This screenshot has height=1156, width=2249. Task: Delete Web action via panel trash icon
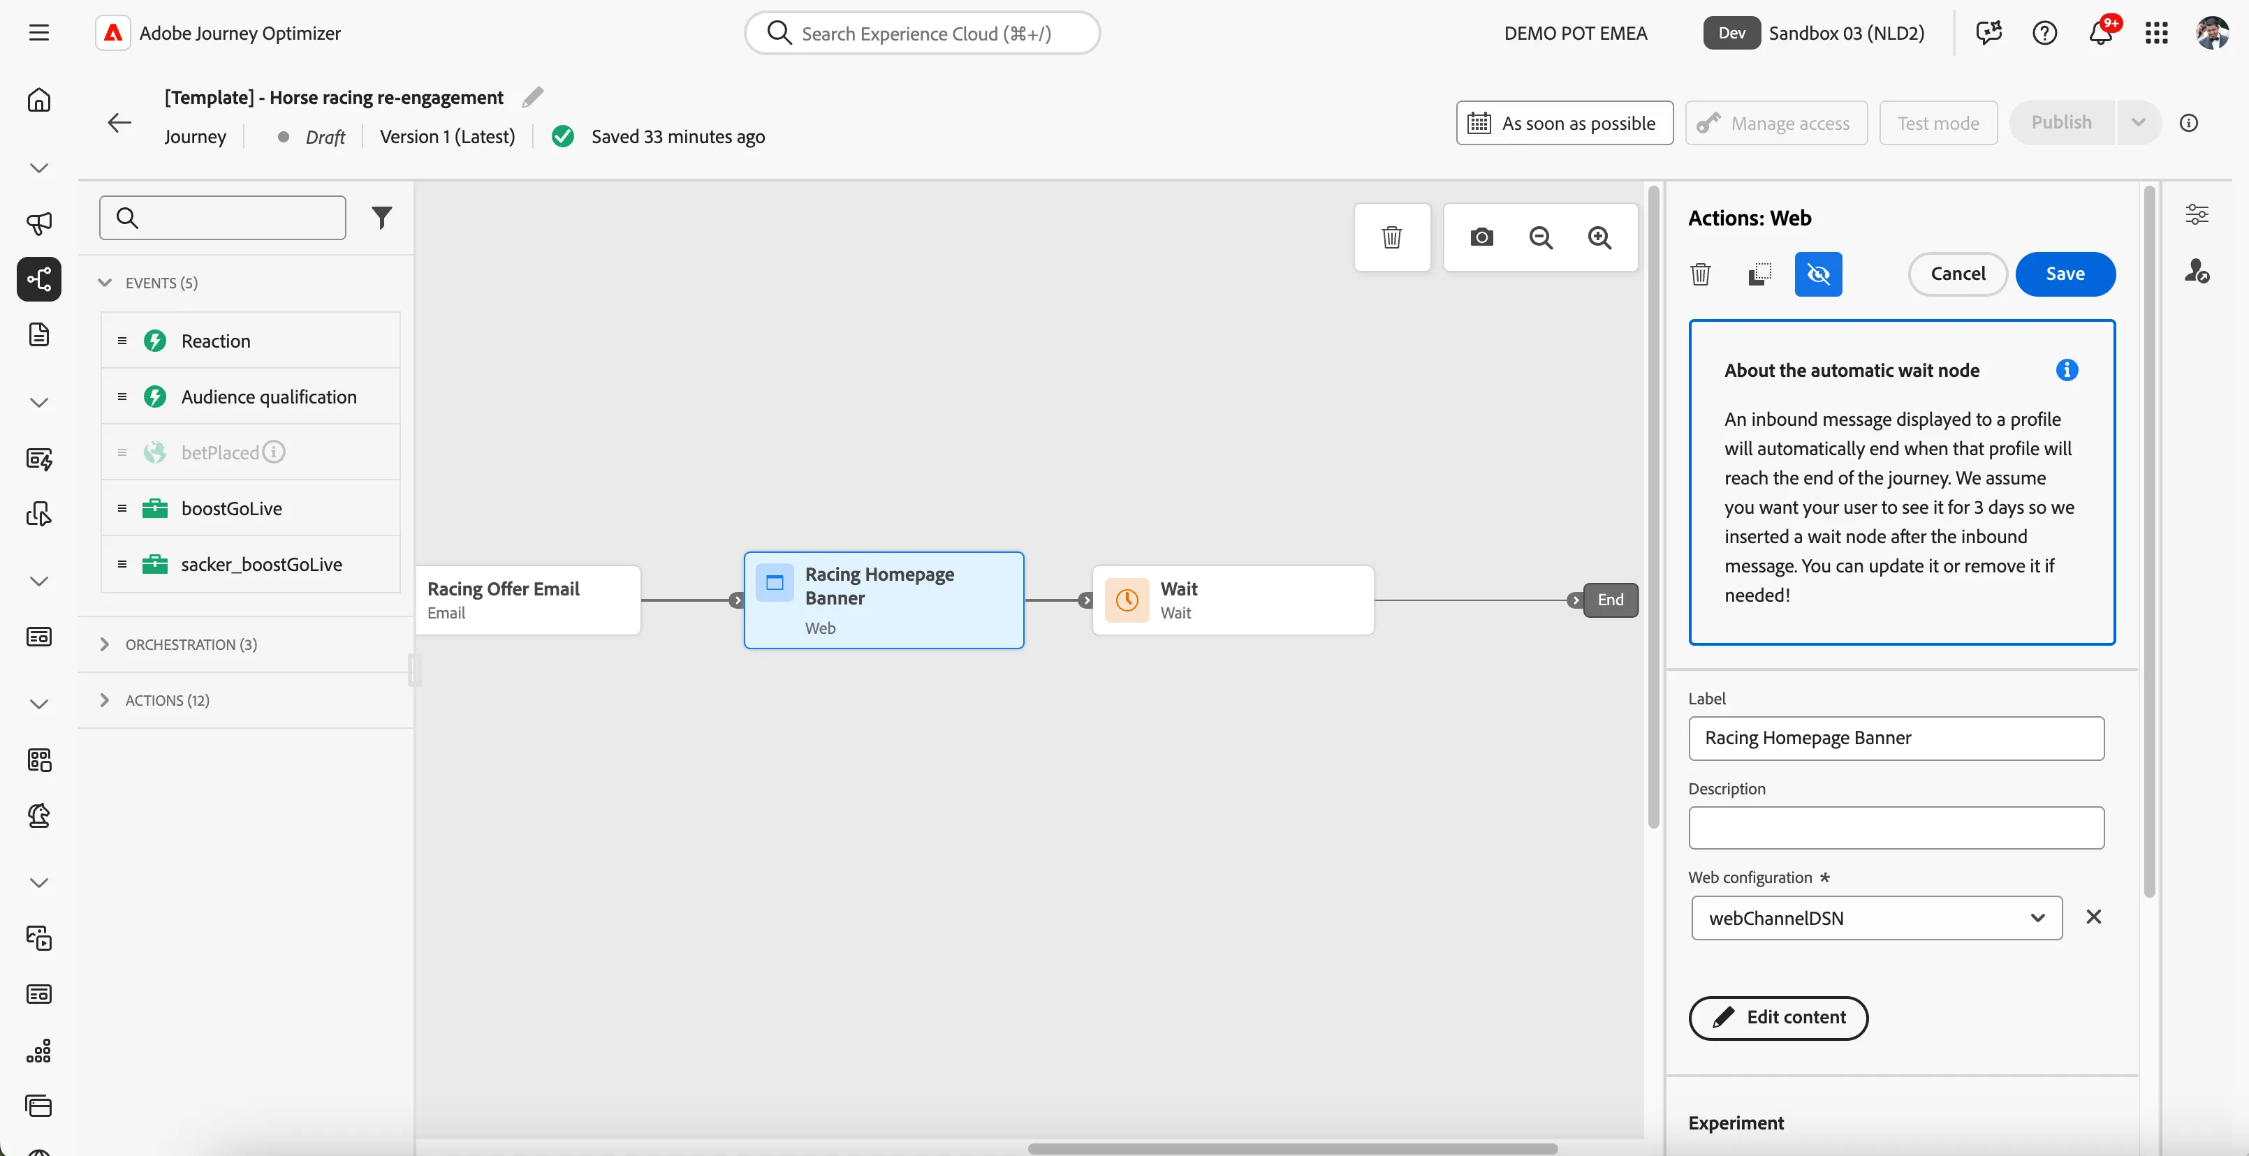click(x=1701, y=274)
